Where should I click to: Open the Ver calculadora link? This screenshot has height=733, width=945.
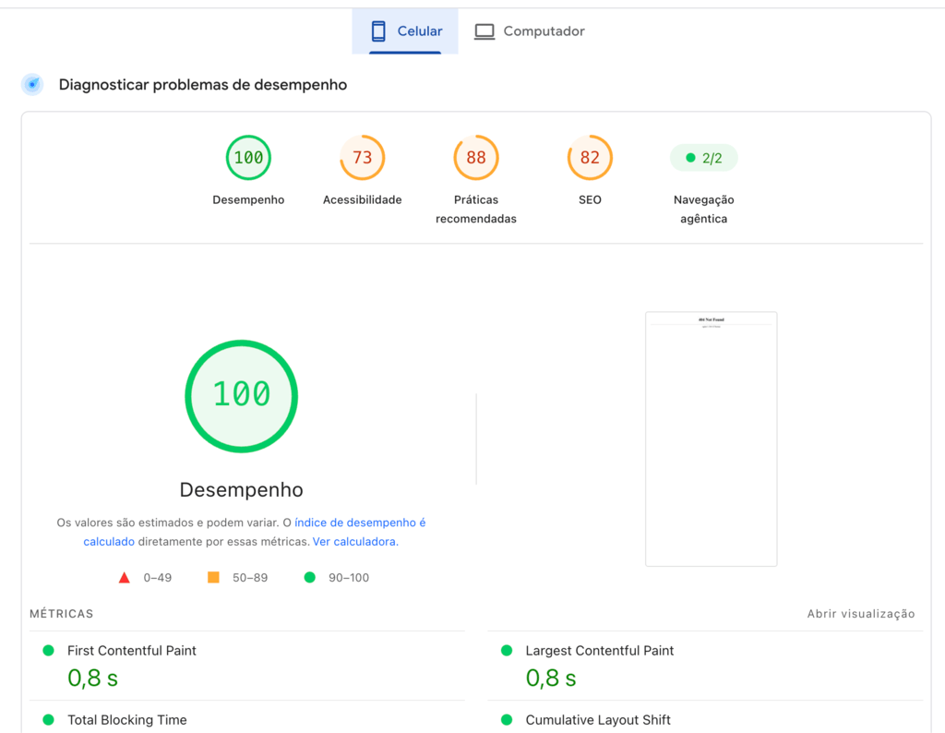point(355,541)
